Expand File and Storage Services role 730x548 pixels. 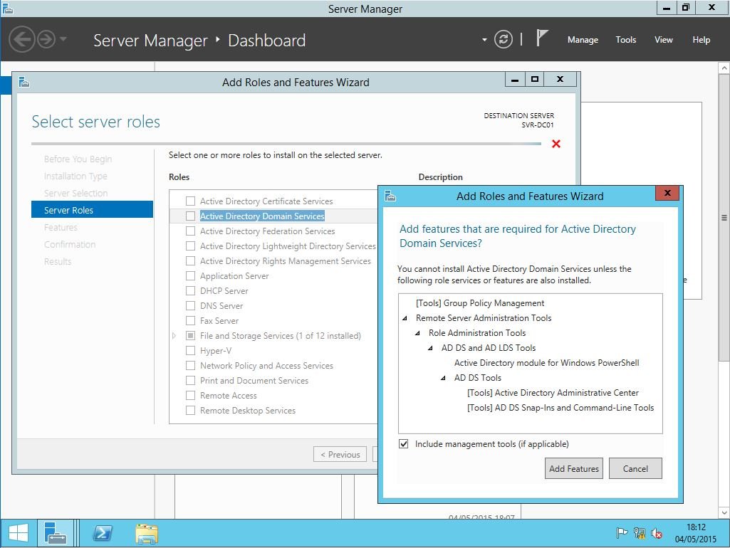(174, 336)
